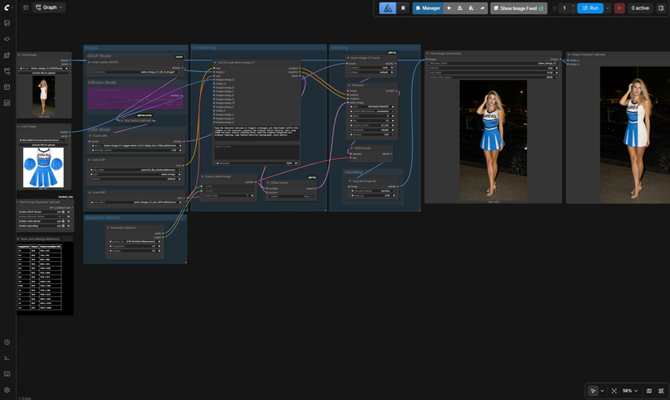Click the first triangle icon after star
The image size is (670, 400).
coord(460,8)
